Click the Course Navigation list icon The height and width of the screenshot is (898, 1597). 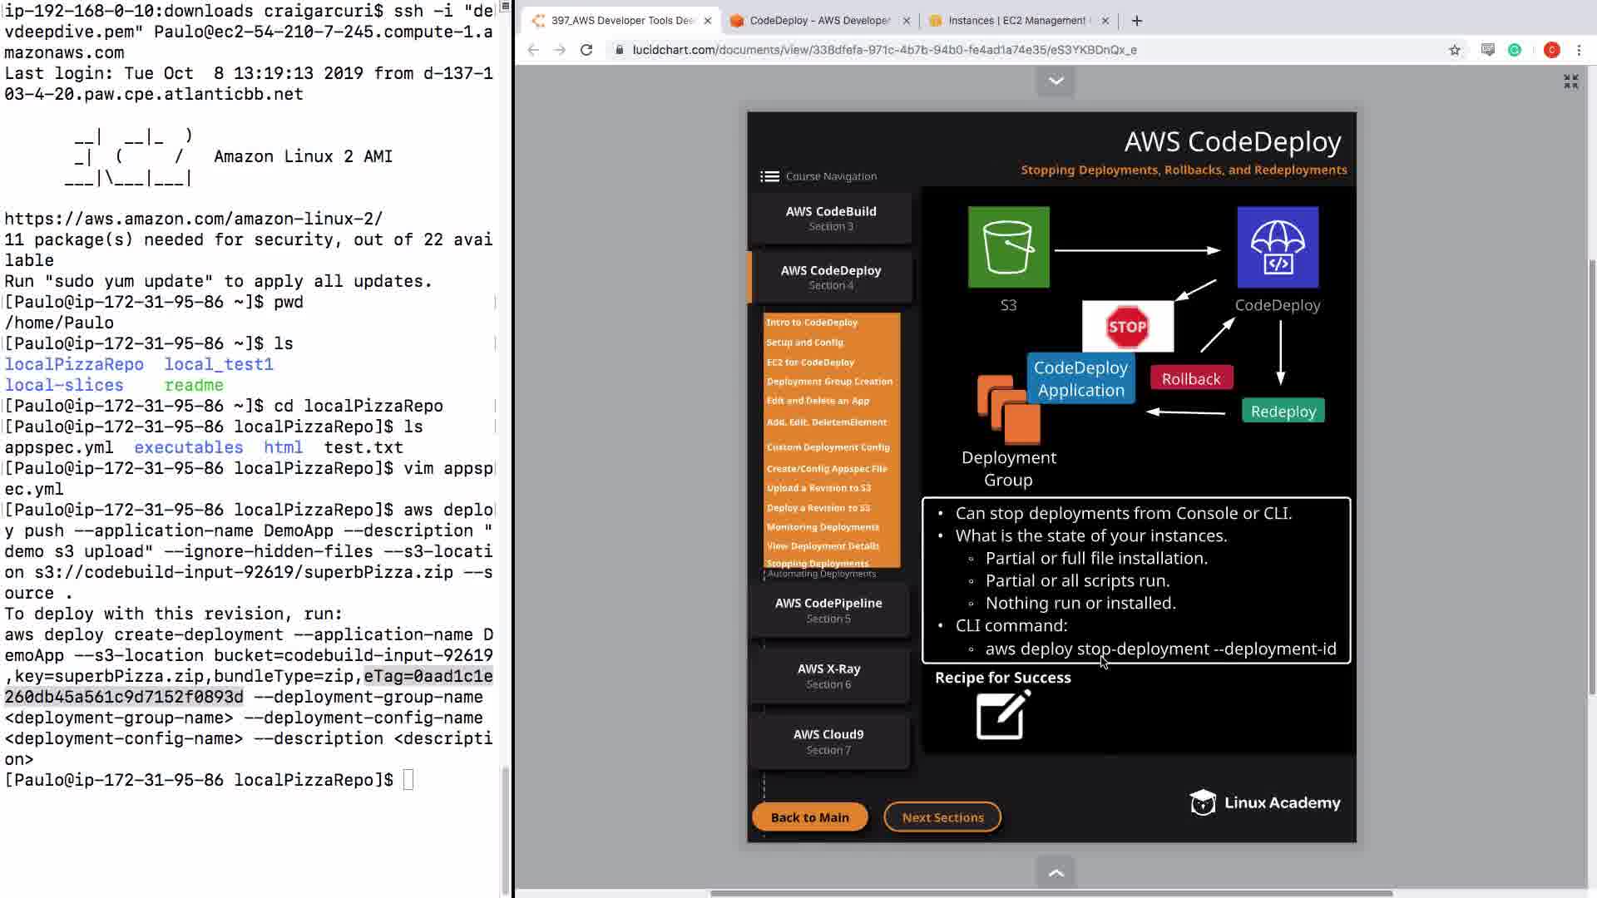[x=769, y=176]
